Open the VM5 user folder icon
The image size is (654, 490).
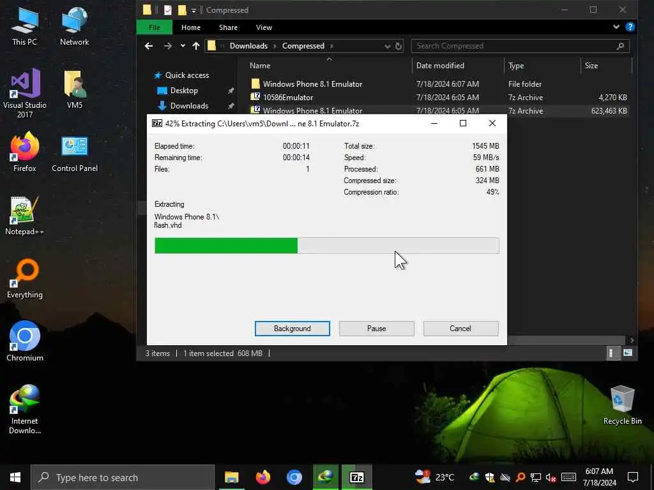[75, 89]
